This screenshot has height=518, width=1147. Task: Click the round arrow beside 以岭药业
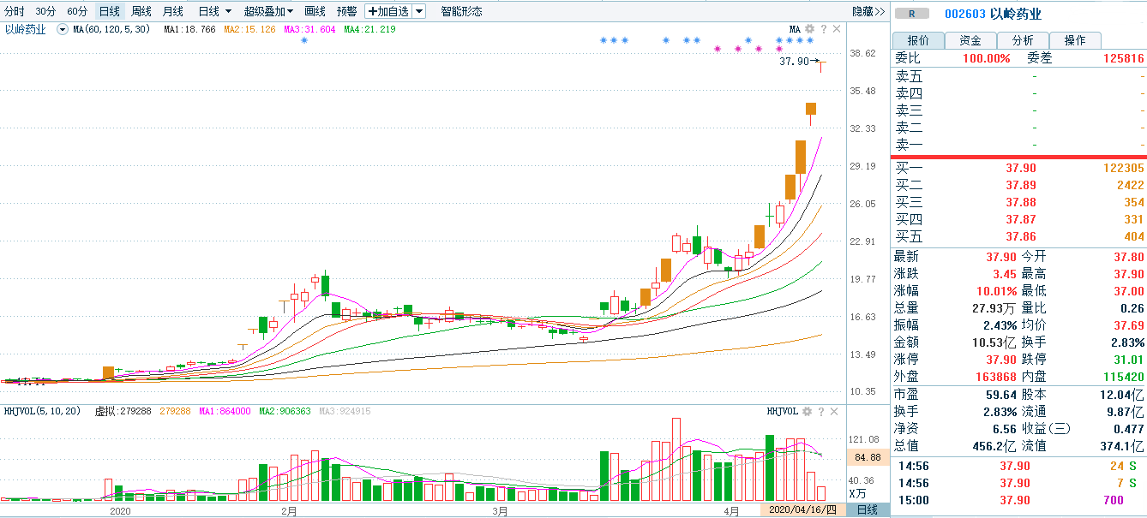(63, 29)
